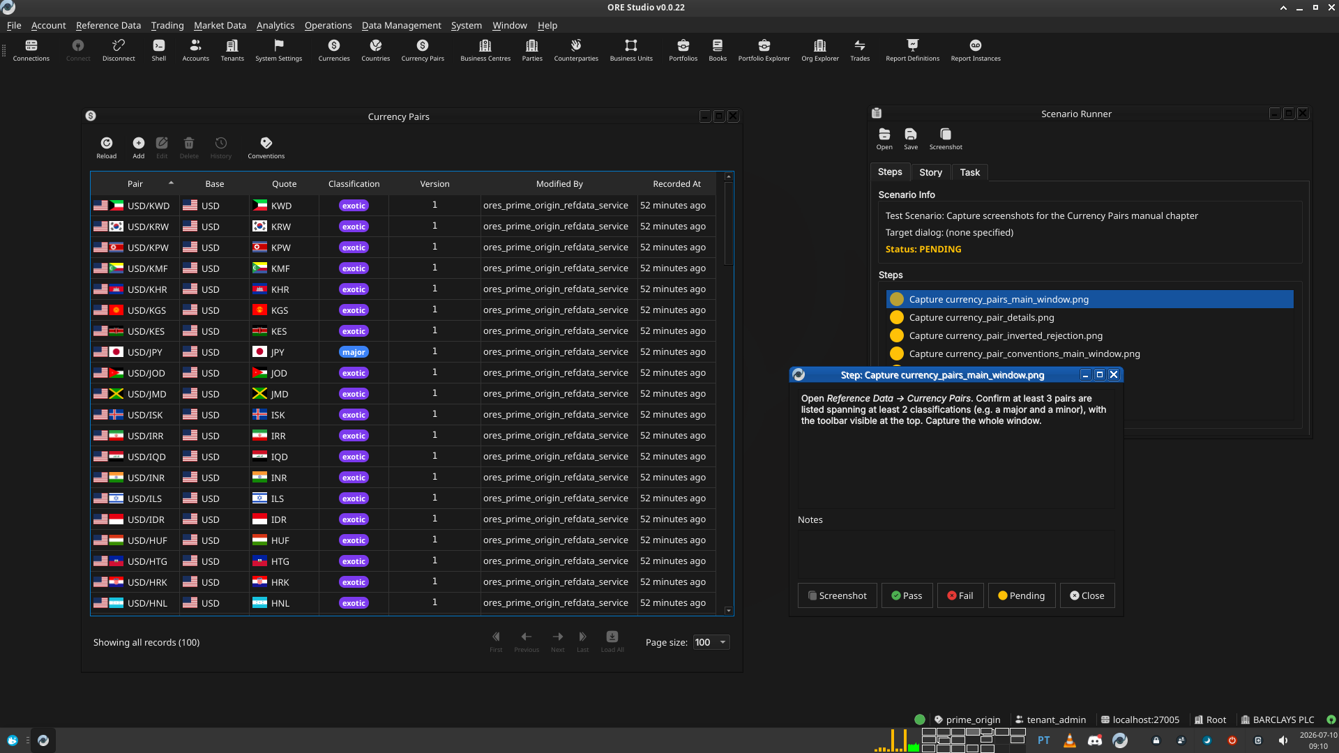Click the major badge in USD/JPY row
The height and width of the screenshot is (753, 1339).
click(x=354, y=352)
